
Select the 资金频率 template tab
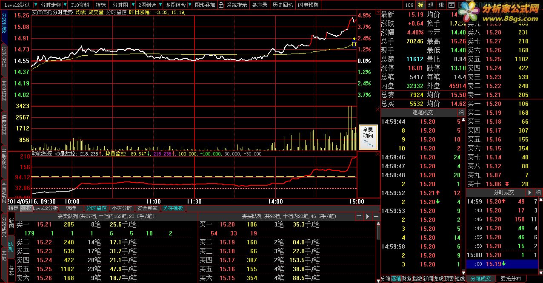(x=147, y=208)
